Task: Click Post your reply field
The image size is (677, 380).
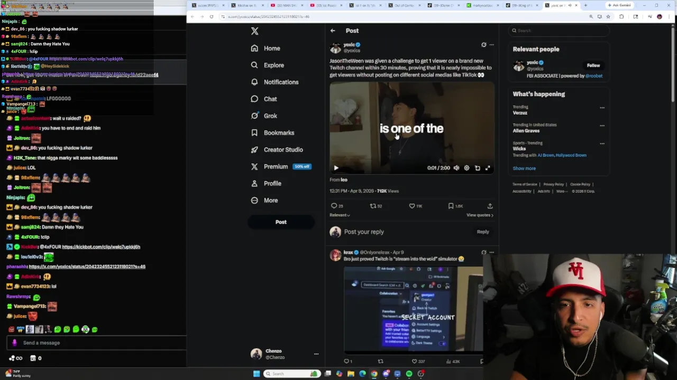Action: pyautogui.click(x=364, y=232)
